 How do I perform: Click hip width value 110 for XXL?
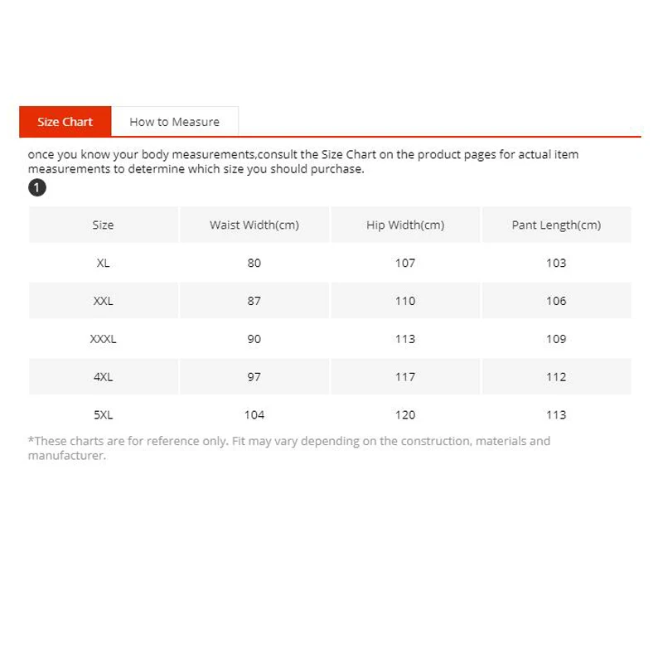[x=405, y=301]
